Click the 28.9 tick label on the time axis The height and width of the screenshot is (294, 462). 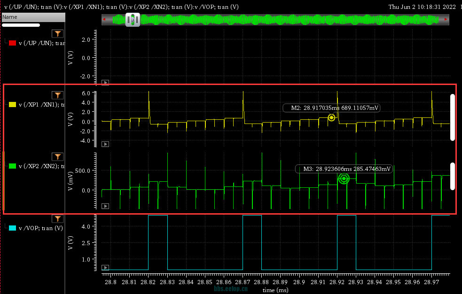[299, 282]
